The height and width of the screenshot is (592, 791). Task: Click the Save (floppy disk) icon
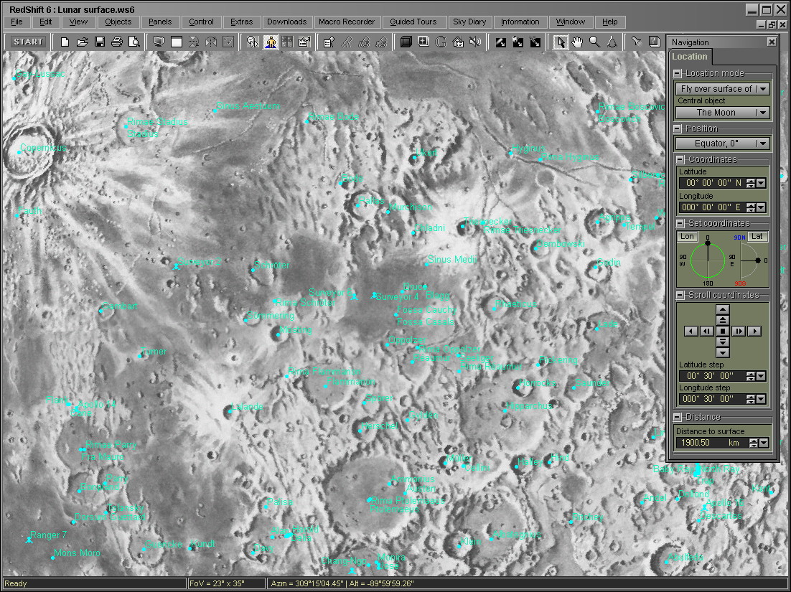click(100, 42)
